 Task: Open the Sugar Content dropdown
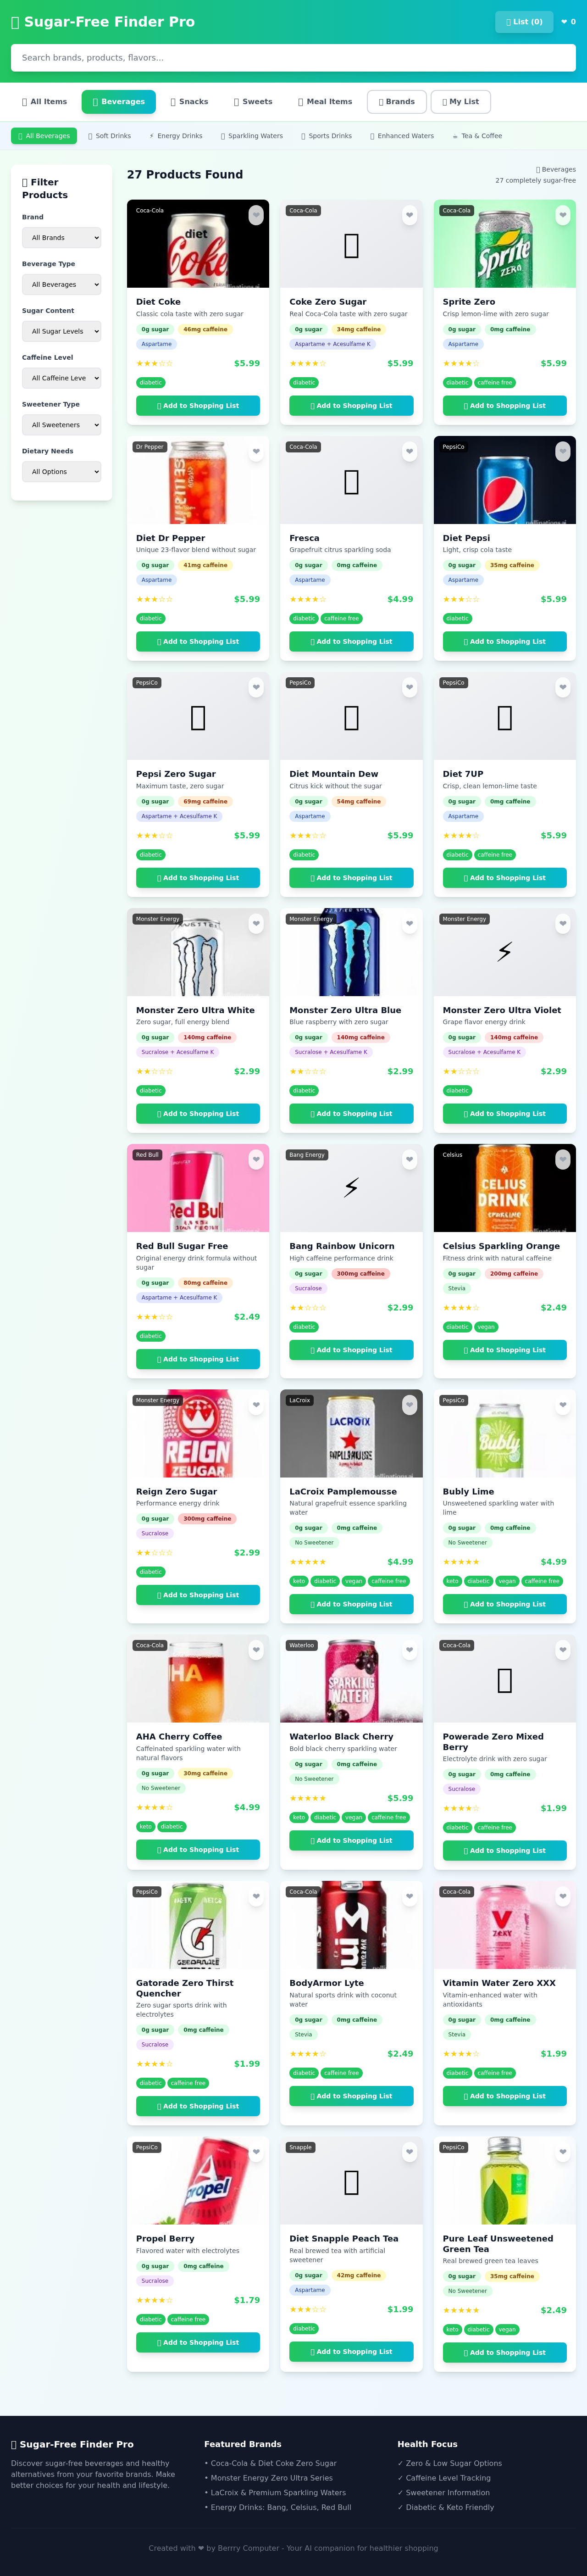click(x=61, y=331)
